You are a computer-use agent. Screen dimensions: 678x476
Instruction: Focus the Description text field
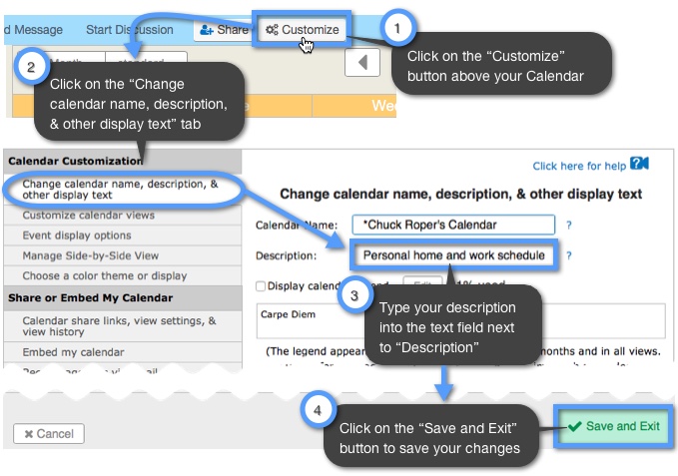pyautogui.click(x=453, y=255)
